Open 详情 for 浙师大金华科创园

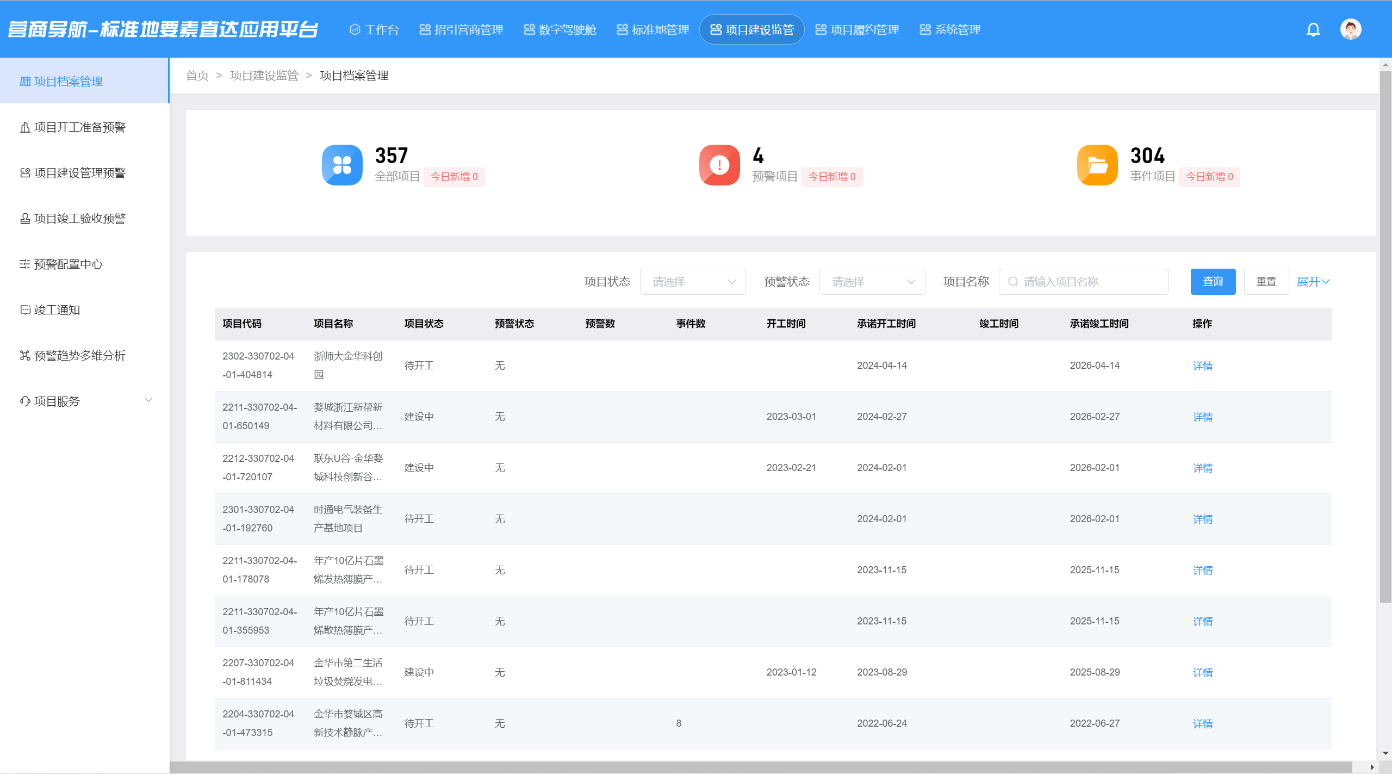tap(1203, 366)
